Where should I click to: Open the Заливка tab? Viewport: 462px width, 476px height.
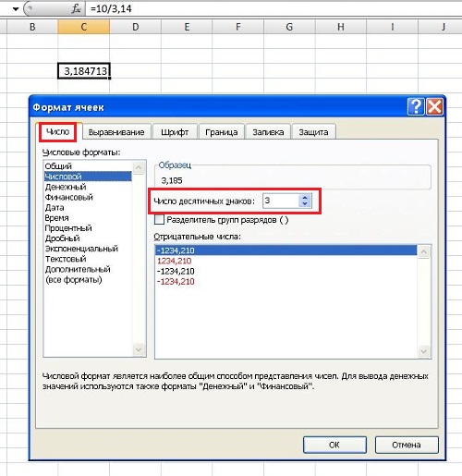click(268, 132)
